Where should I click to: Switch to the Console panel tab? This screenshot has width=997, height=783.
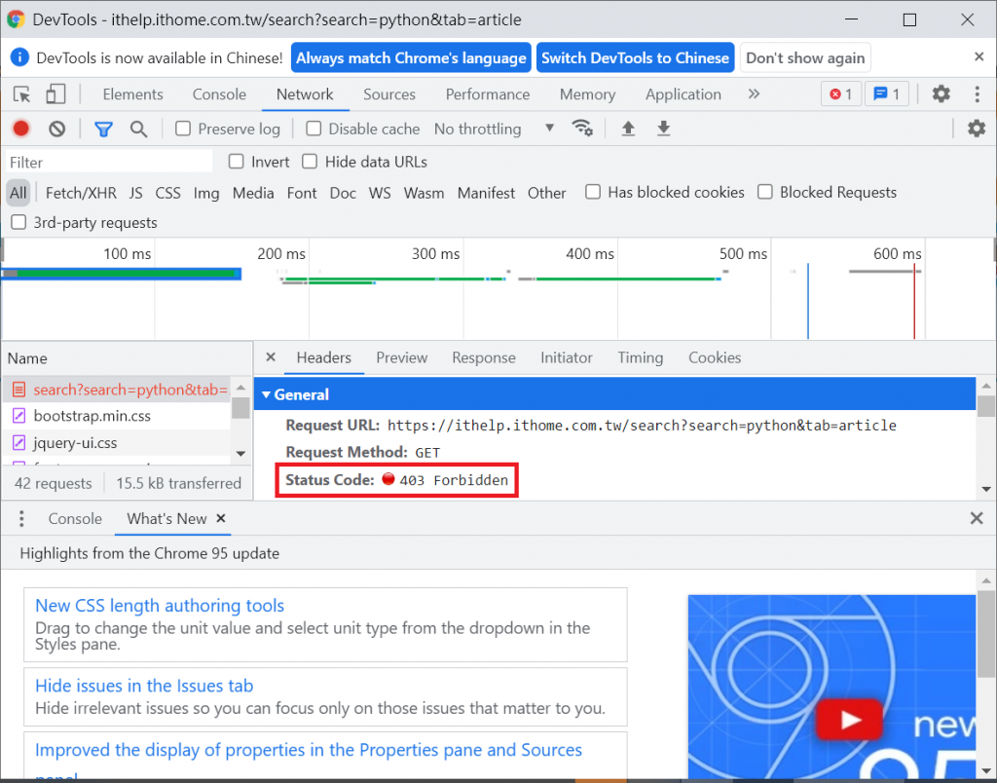[219, 94]
